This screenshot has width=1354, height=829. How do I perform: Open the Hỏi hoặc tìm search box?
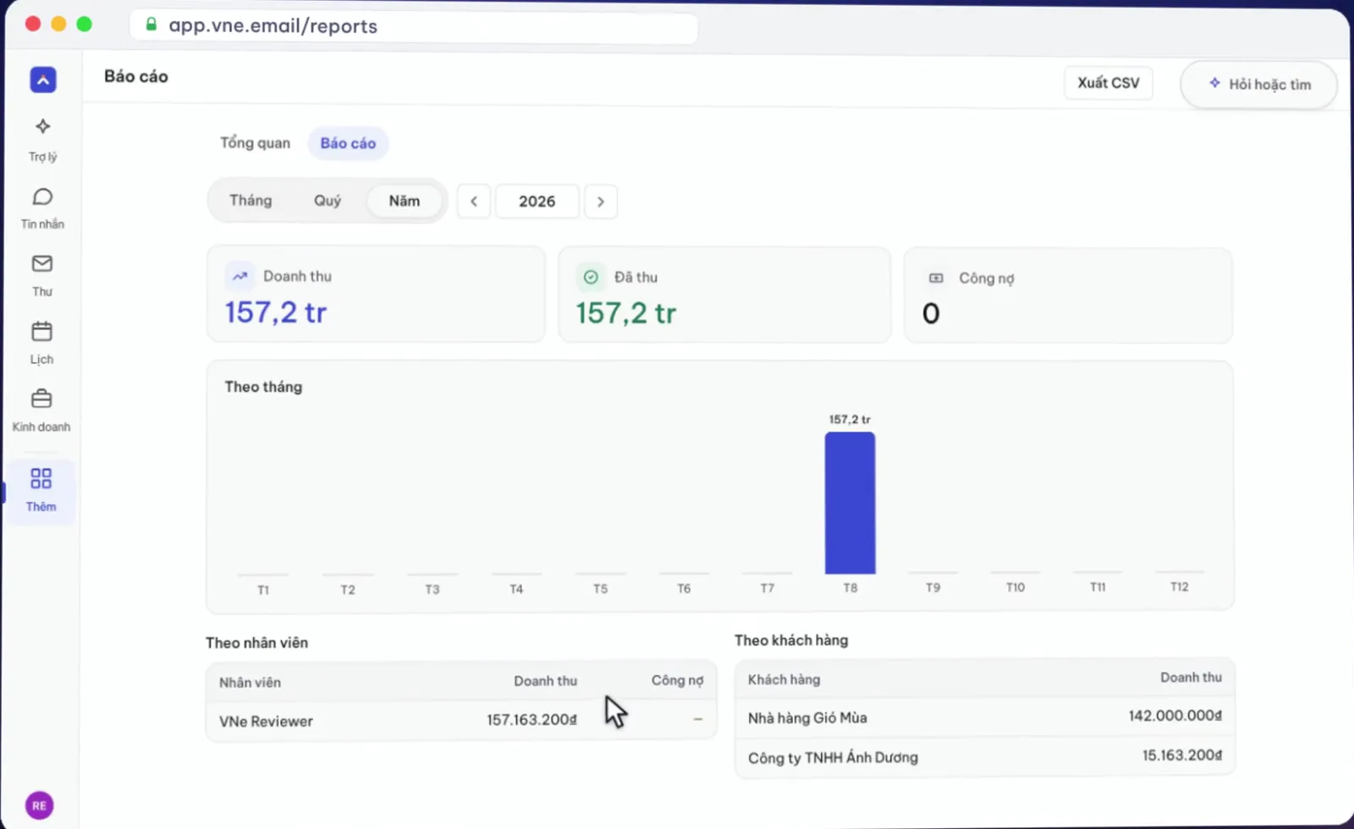[x=1259, y=84]
